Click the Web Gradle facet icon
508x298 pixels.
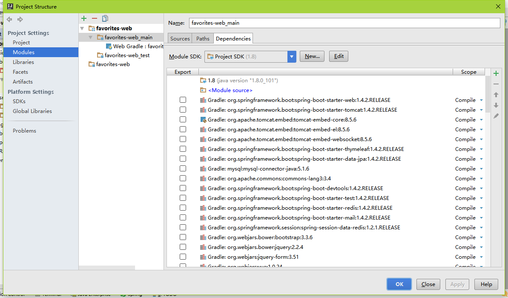109,46
